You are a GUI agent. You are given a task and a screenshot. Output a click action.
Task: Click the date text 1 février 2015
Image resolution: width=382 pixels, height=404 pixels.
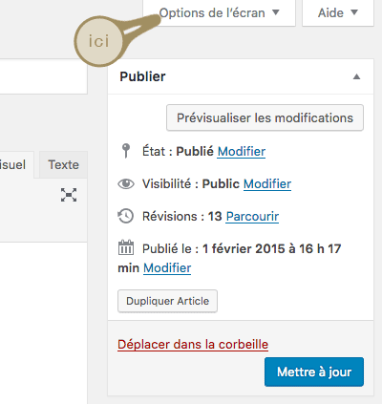pos(243,248)
